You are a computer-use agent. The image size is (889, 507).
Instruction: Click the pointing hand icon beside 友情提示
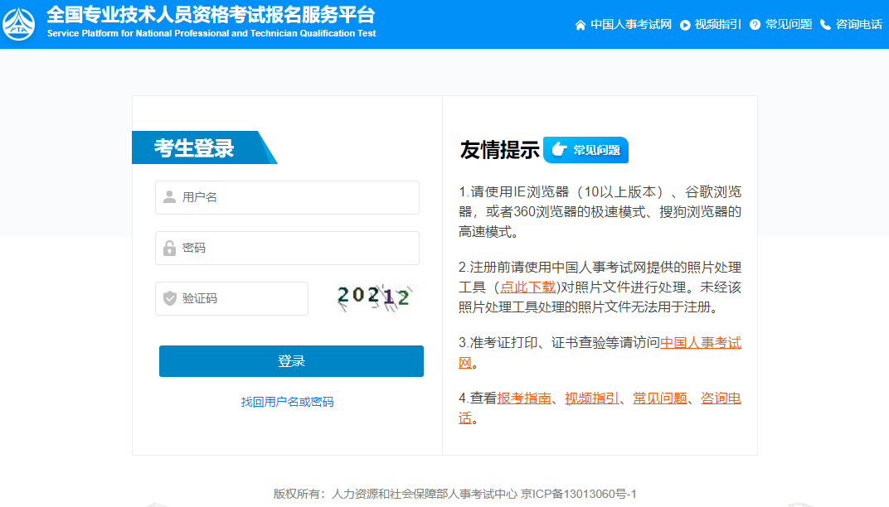coord(559,150)
